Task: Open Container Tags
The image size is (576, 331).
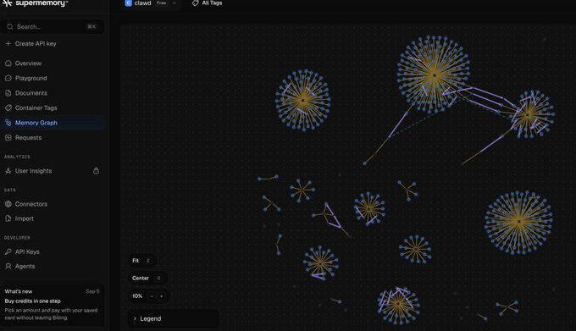Action: (x=53, y=108)
